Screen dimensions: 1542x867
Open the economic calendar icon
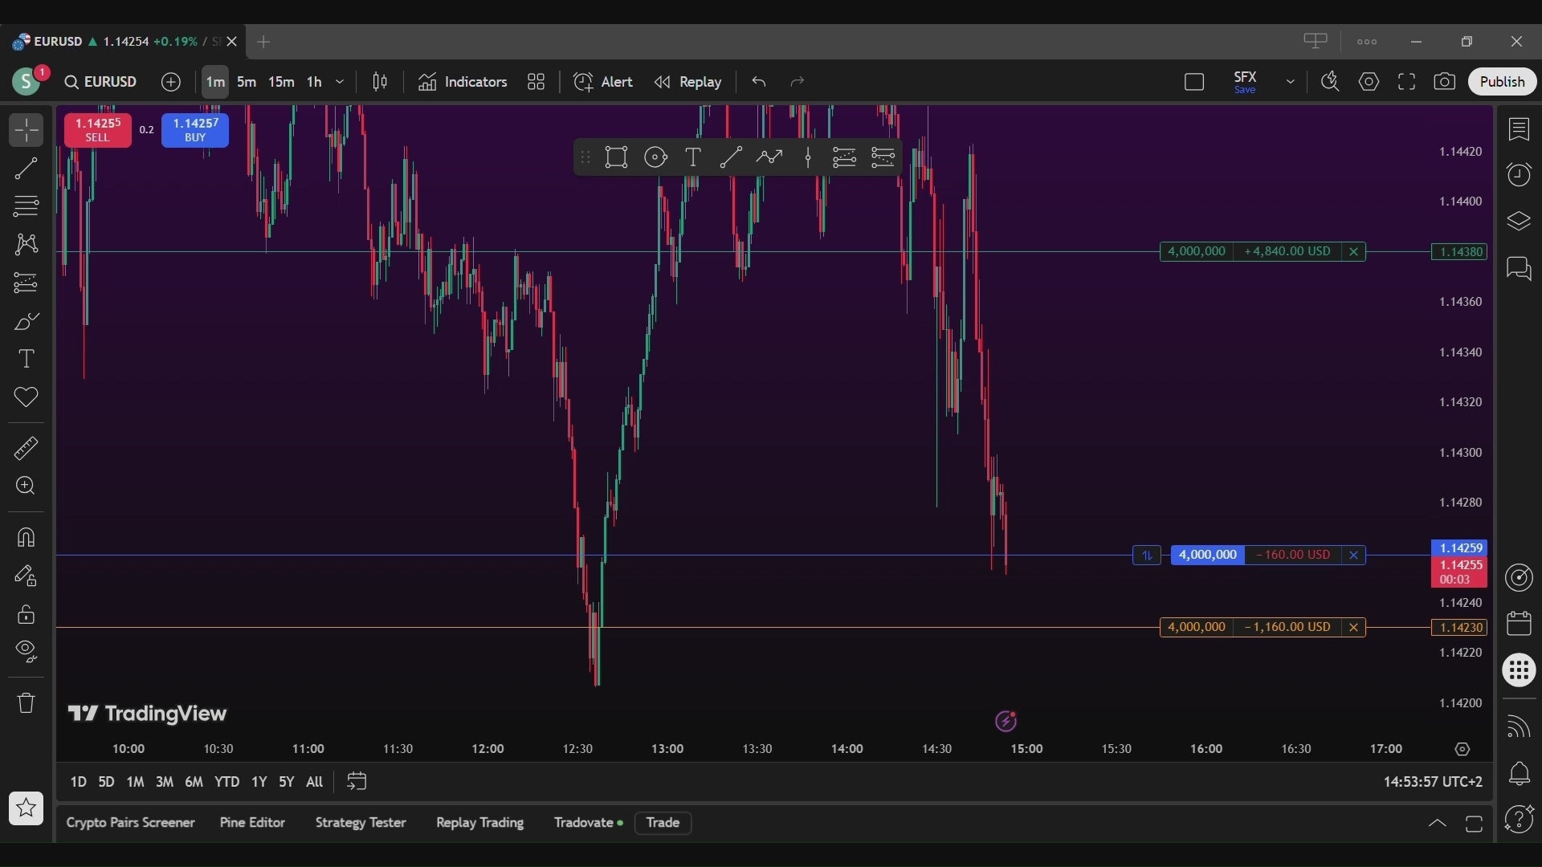coord(1519,623)
